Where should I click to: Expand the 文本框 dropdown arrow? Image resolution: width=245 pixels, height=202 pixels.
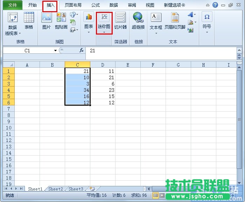(x=156, y=33)
